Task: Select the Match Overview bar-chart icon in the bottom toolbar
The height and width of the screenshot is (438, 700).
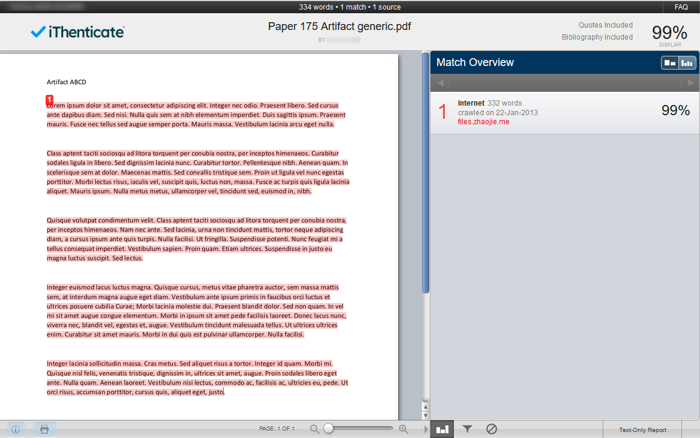Action: click(x=442, y=429)
